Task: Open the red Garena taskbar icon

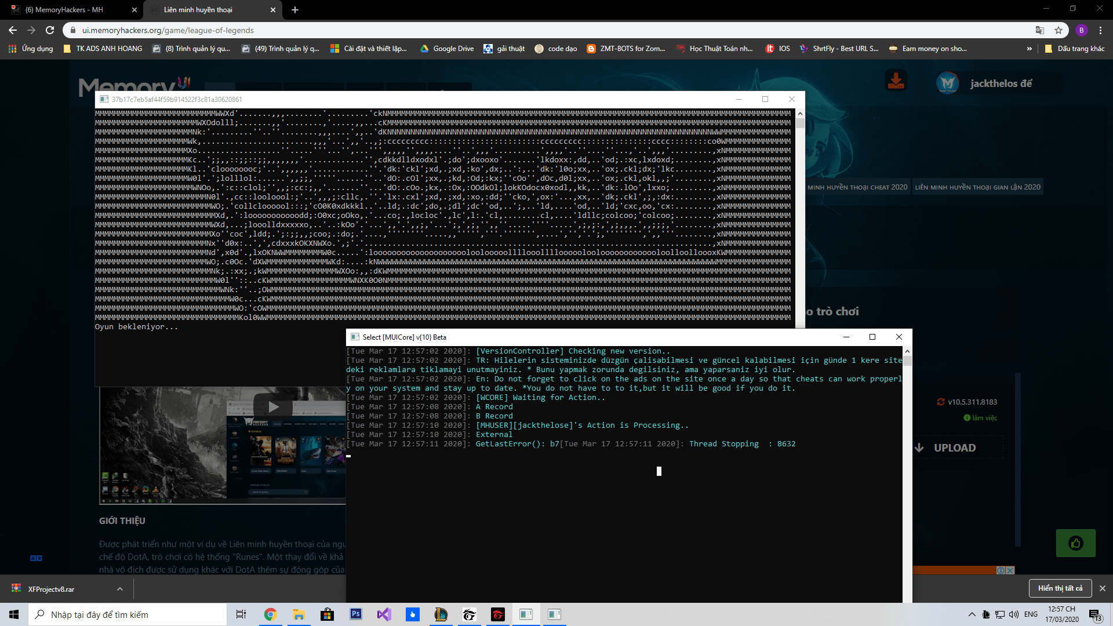Action: click(497, 614)
